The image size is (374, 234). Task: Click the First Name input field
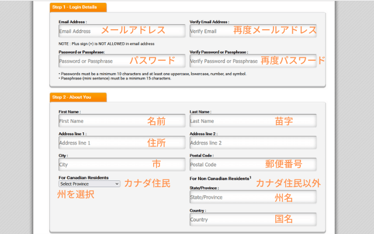point(122,121)
